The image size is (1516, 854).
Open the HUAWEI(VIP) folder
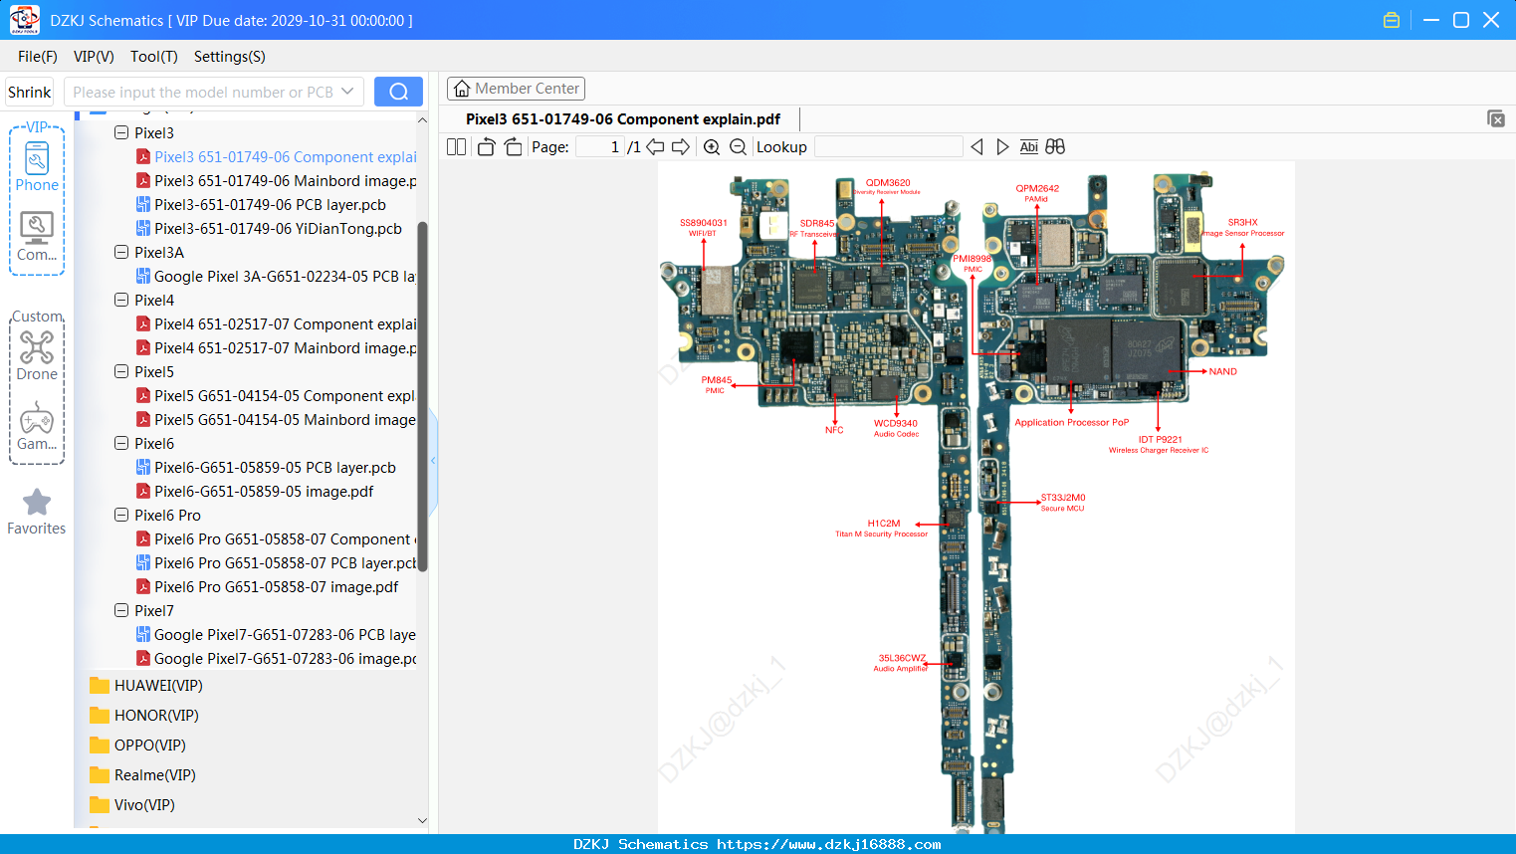146,686
